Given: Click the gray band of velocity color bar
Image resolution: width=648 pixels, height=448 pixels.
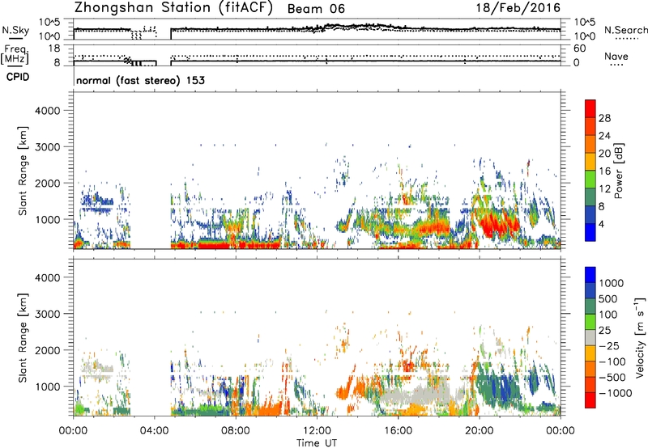Looking at the screenshot, I should click(590, 338).
